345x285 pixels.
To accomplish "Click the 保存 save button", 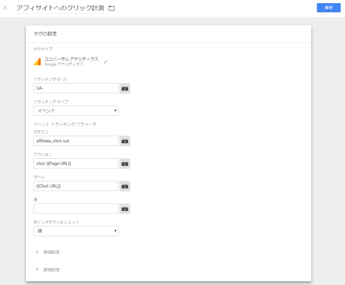I will click(328, 8).
